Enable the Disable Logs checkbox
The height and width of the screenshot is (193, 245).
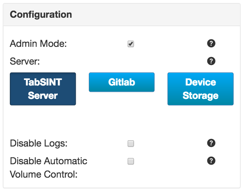click(x=131, y=143)
